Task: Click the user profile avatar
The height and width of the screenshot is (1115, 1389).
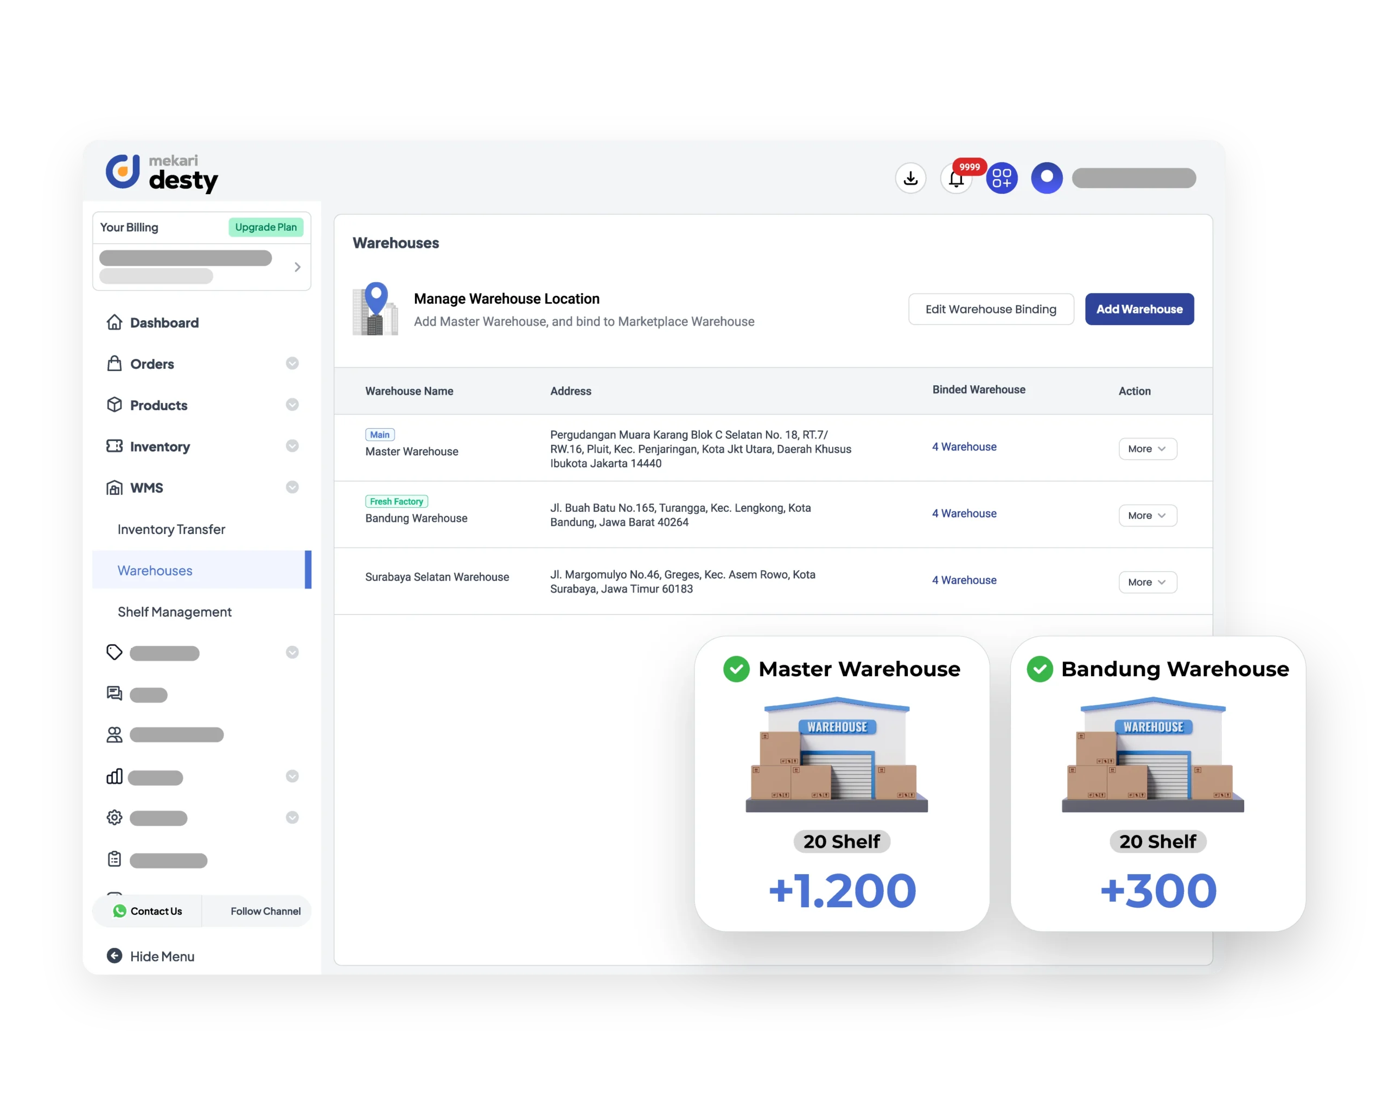Action: [1046, 178]
